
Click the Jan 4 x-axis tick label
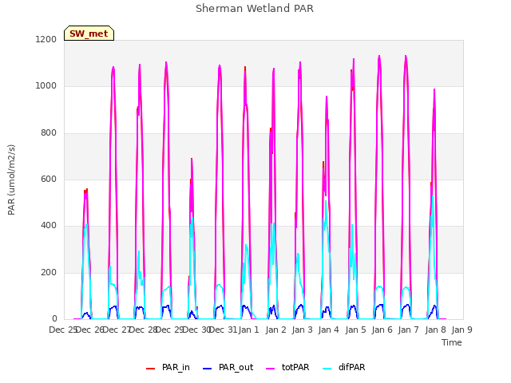(329, 330)
